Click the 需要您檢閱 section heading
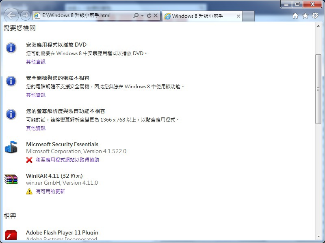The height and width of the screenshot is (243, 325). (19, 28)
